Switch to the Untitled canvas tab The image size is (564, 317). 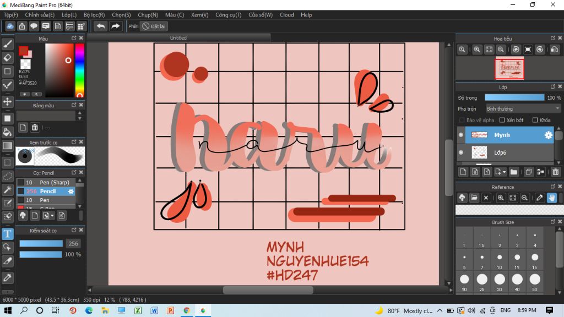pos(178,38)
